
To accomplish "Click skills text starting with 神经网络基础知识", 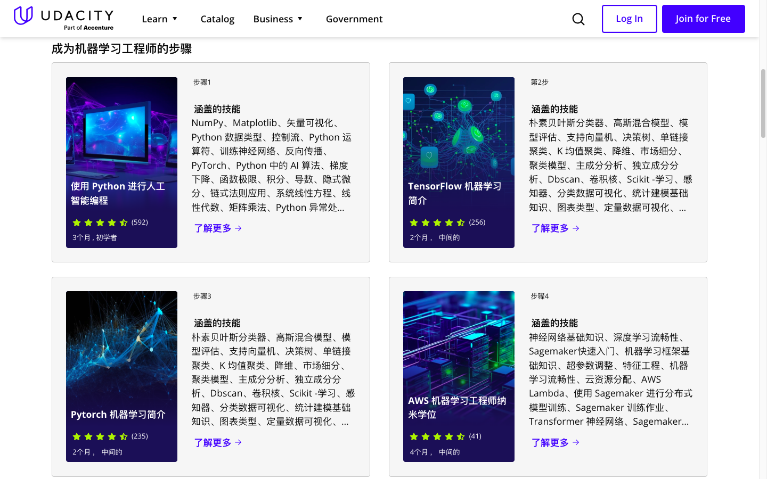I will coord(610,379).
